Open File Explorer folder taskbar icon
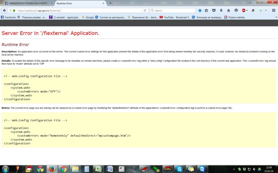 pos(75,169)
